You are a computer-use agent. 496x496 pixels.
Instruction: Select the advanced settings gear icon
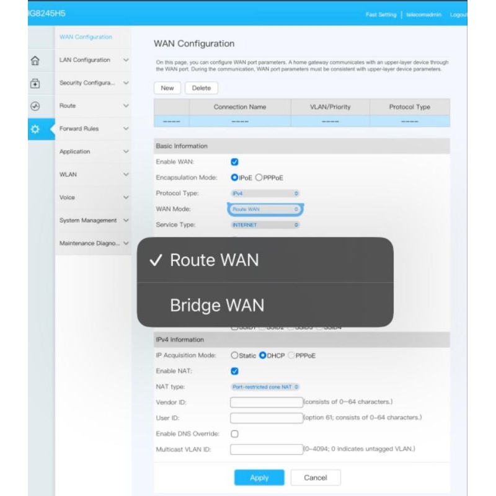click(35, 129)
